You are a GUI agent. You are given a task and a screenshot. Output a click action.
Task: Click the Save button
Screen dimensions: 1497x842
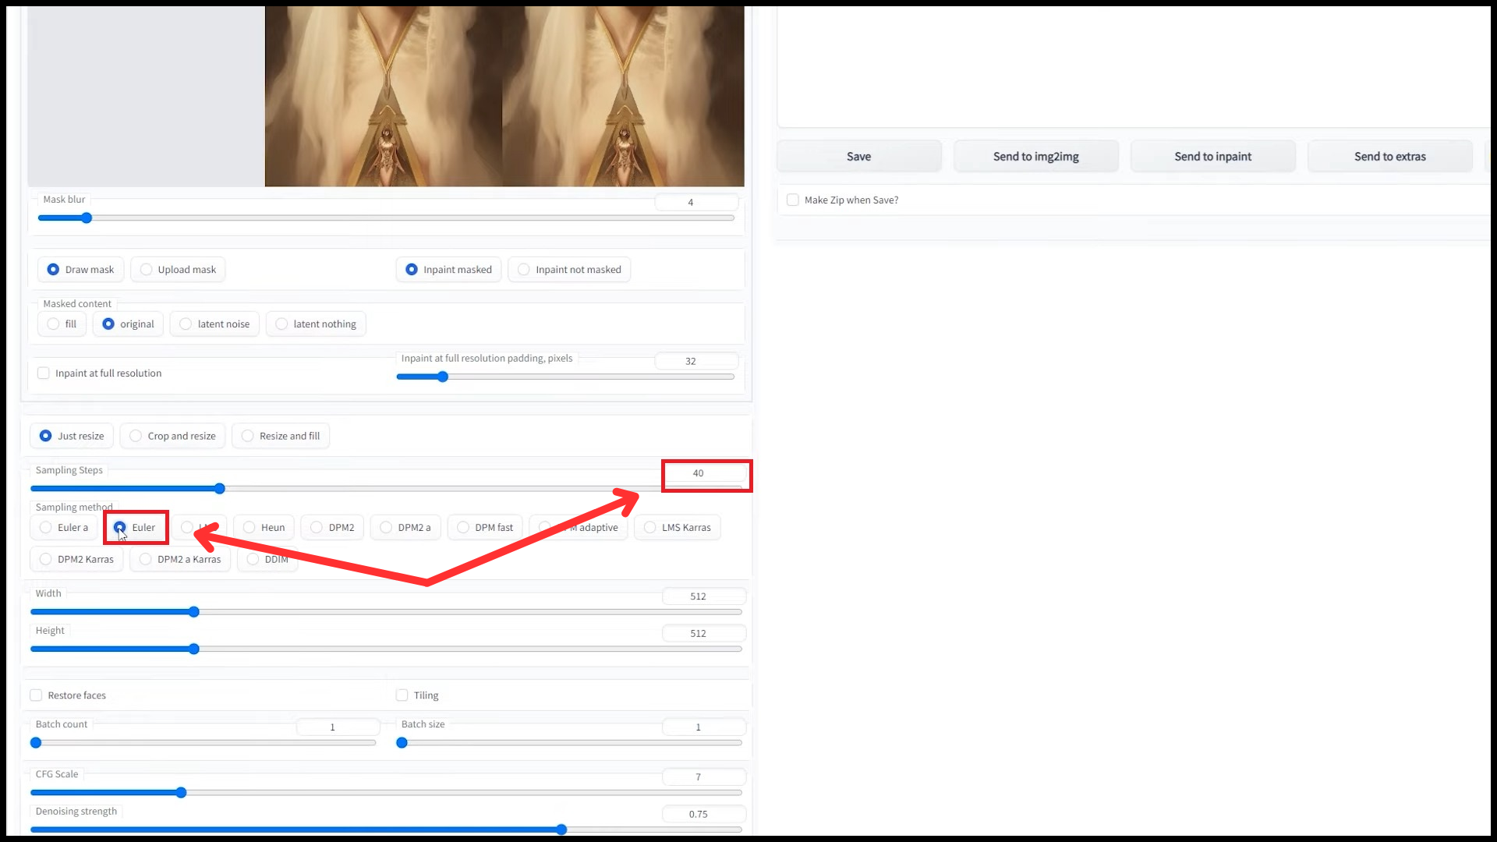pyautogui.click(x=858, y=157)
